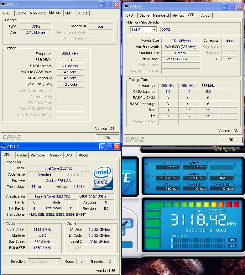The image size is (245, 275).
Task: Click the CPU fan 1739 rpm readout
Action: click(x=168, y=188)
